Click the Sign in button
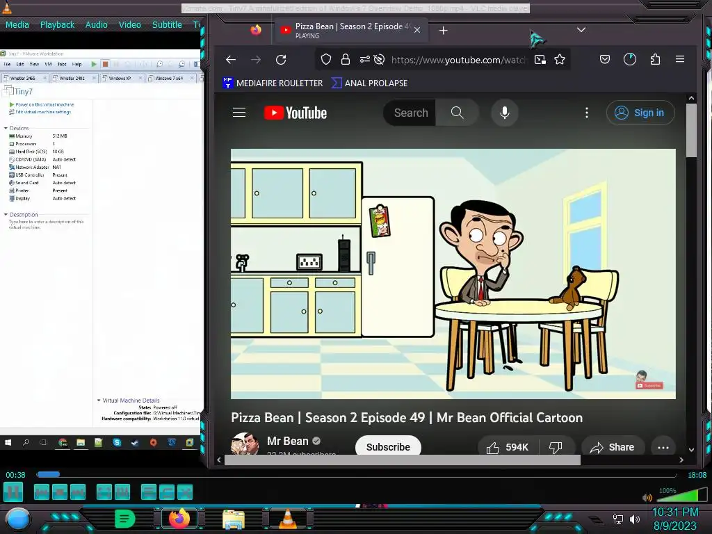Viewport: 712px width, 534px height. click(x=640, y=113)
